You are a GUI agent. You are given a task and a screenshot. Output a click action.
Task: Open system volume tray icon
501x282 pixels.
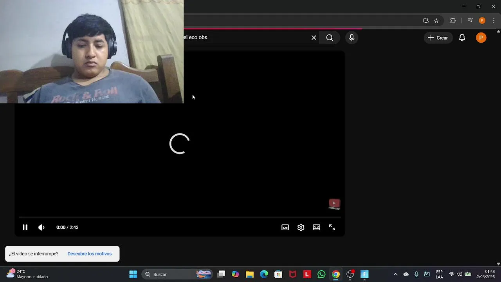pyautogui.click(x=460, y=274)
